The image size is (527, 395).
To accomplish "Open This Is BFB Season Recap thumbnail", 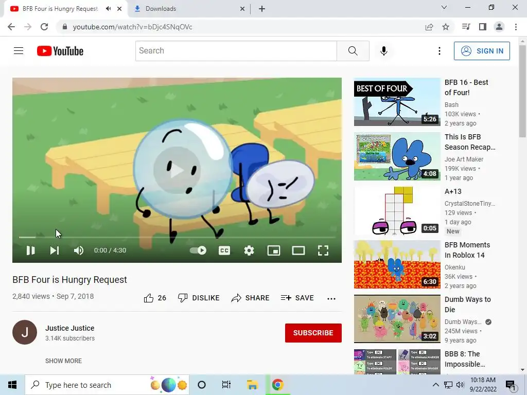I will pyautogui.click(x=397, y=156).
